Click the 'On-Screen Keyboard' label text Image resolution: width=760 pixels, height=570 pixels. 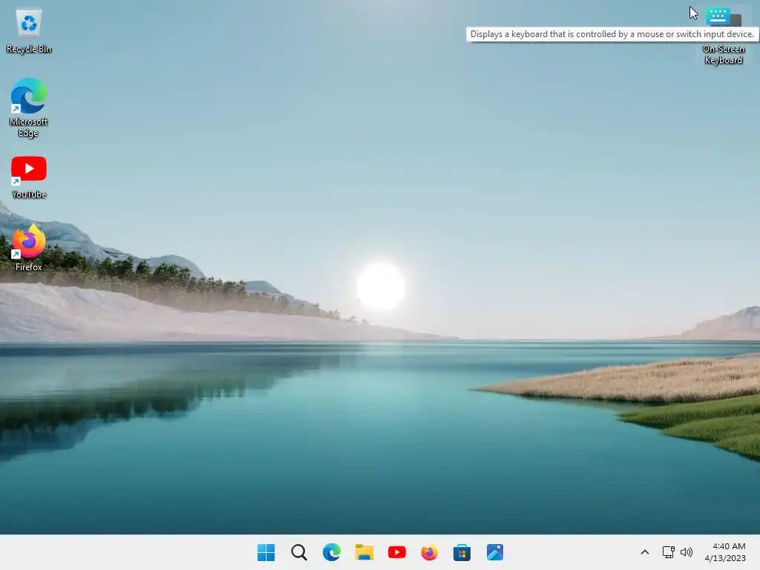point(723,54)
